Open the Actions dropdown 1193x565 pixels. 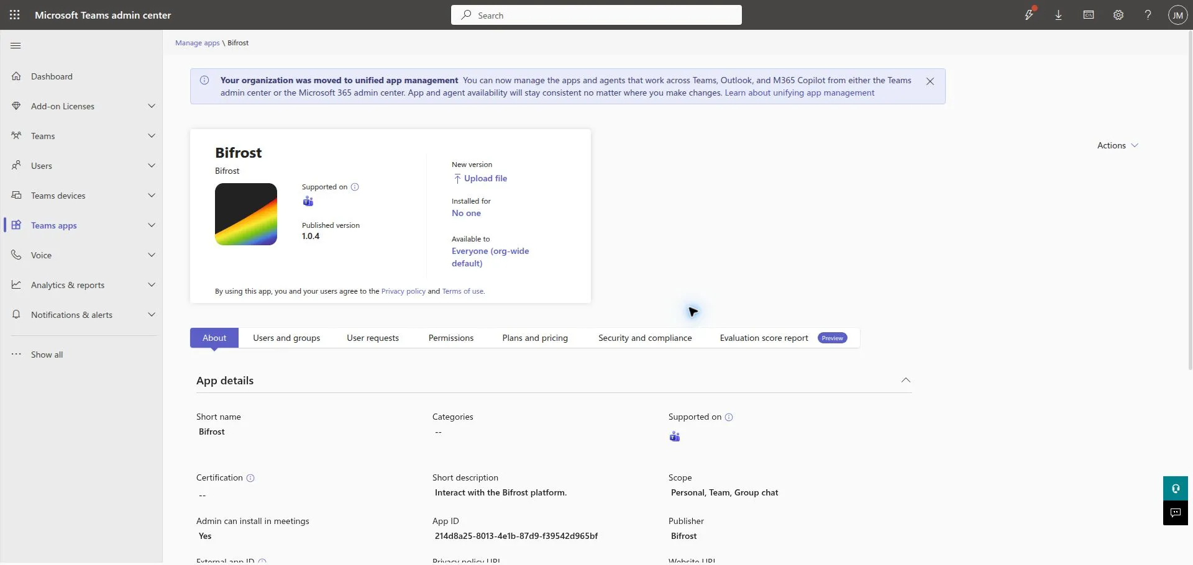pos(1117,145)
